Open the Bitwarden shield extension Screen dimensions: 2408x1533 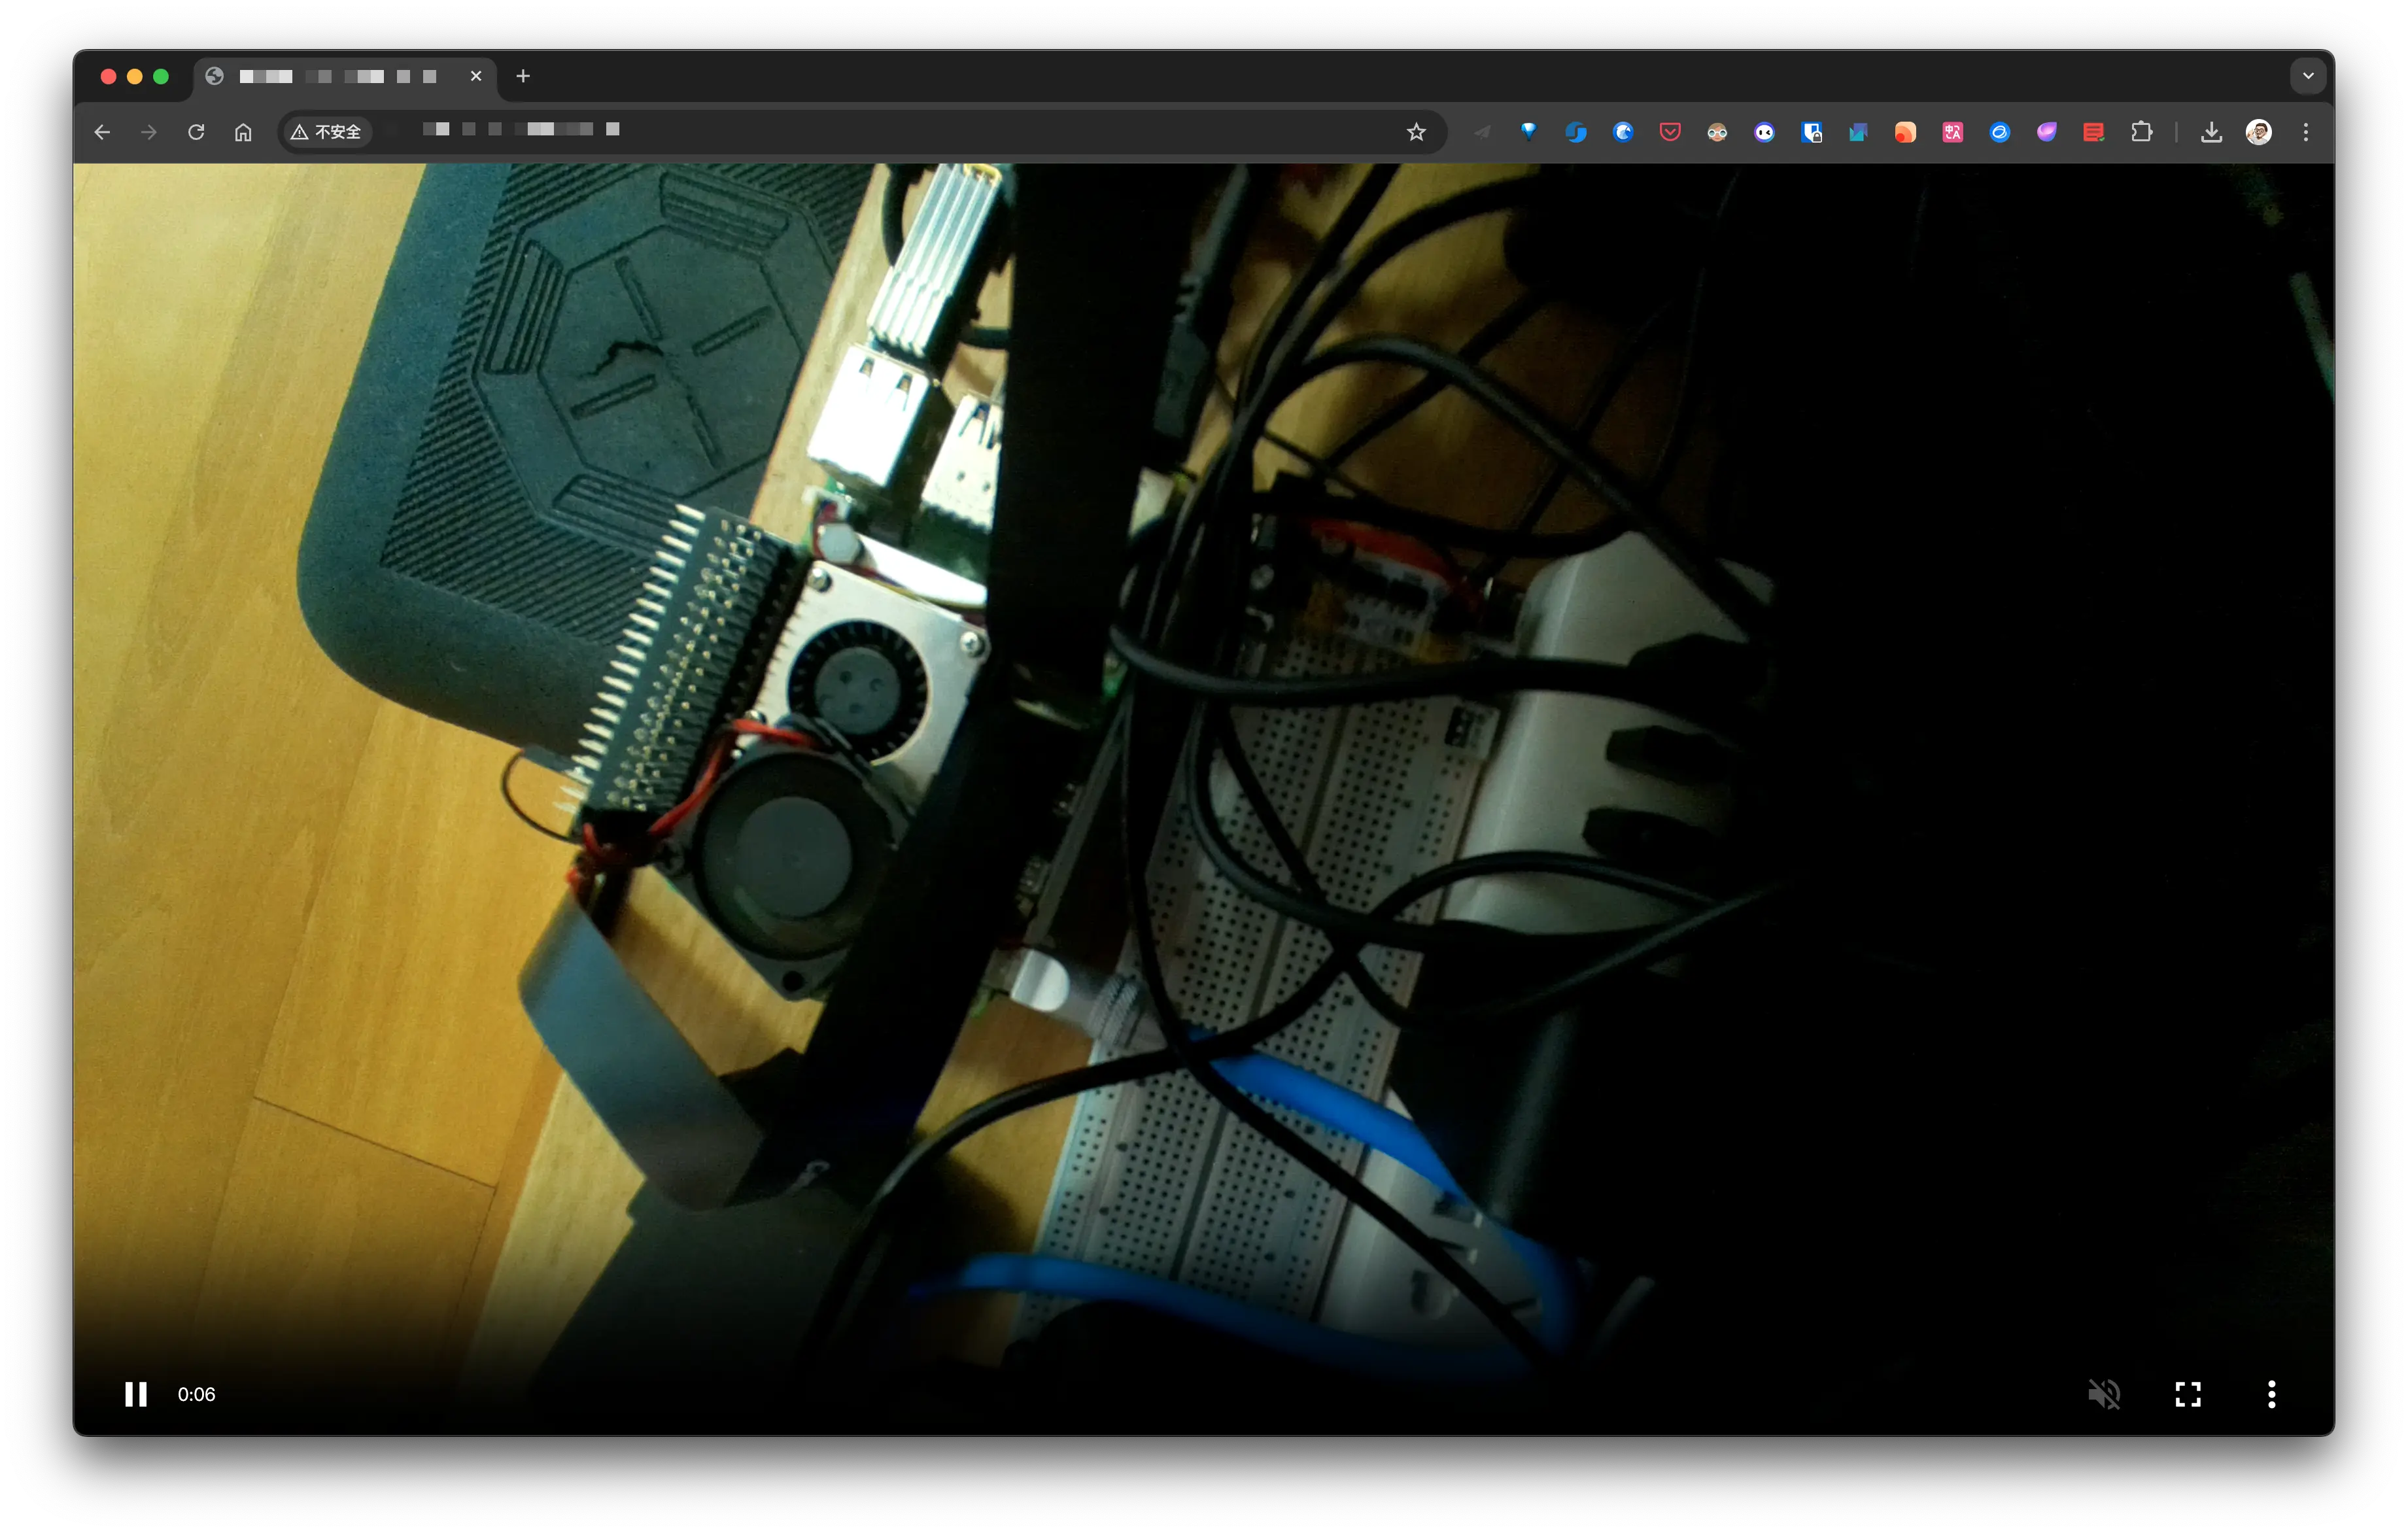coord(1811,132)
